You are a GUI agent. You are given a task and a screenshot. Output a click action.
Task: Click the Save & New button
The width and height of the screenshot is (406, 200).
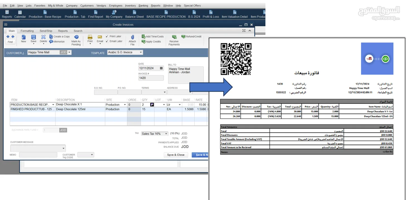tap(200, 155)
